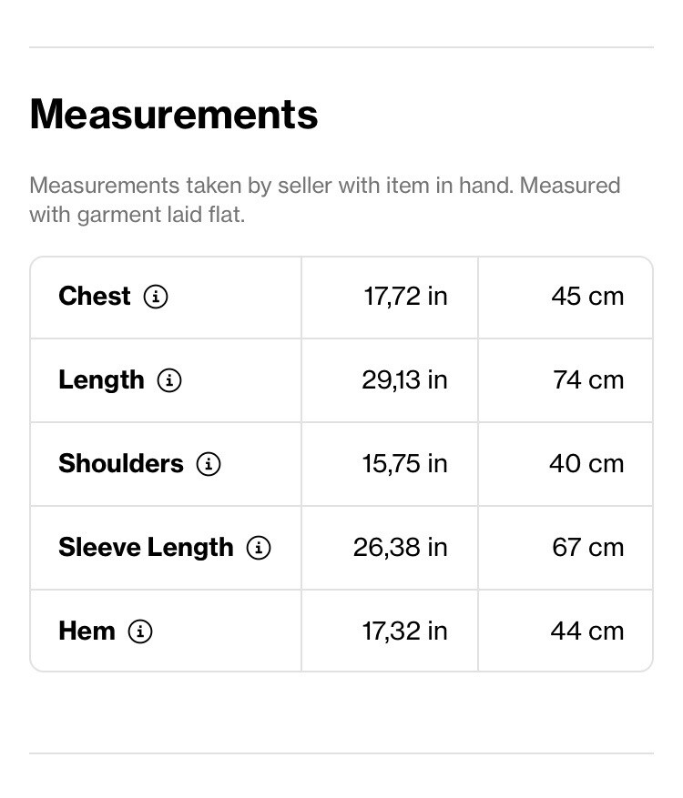This screenshot has height=798, width=683.
Task: Open the Sleeve Length info icon
Action: [259, 548]
